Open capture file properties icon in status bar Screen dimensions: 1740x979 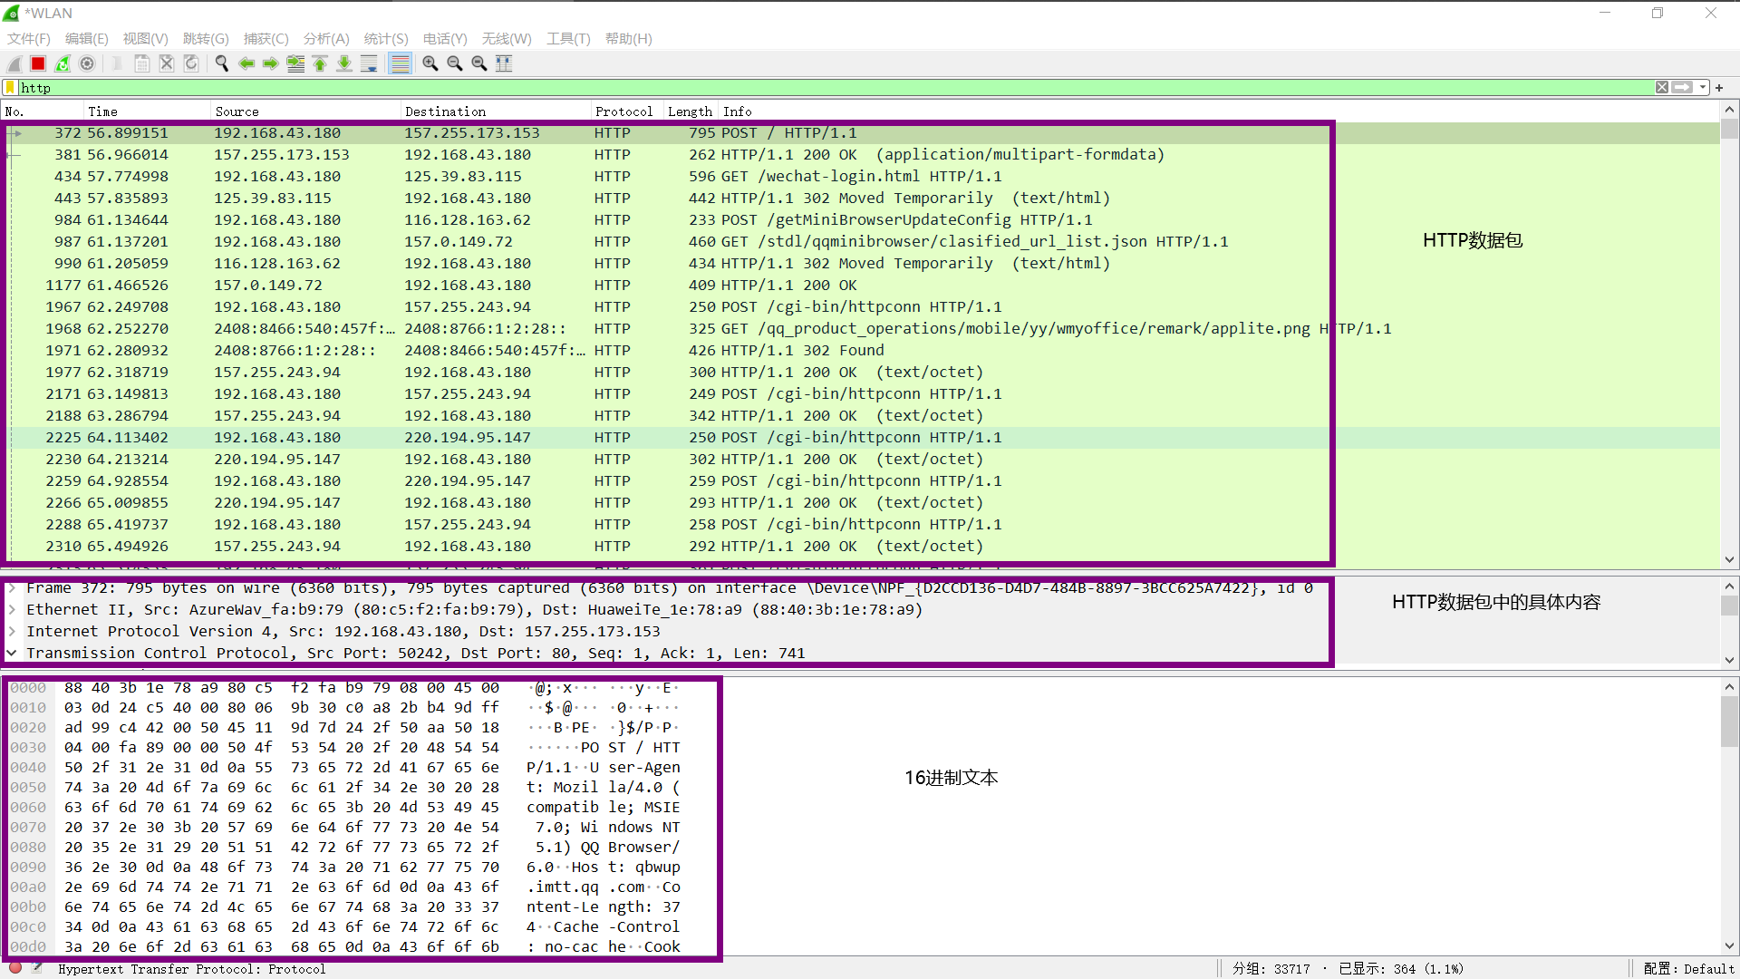(37, 968)
